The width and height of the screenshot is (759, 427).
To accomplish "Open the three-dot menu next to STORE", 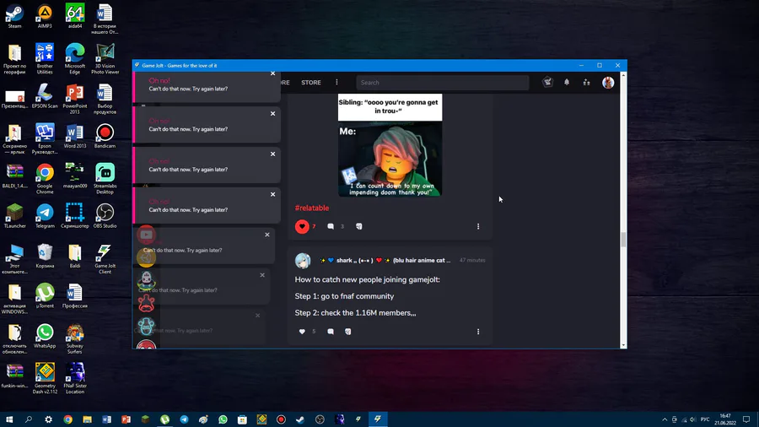I will coord(336,83).
